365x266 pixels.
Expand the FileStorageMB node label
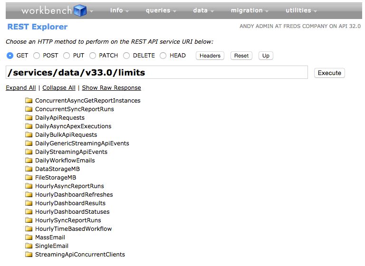coord(56,178)
